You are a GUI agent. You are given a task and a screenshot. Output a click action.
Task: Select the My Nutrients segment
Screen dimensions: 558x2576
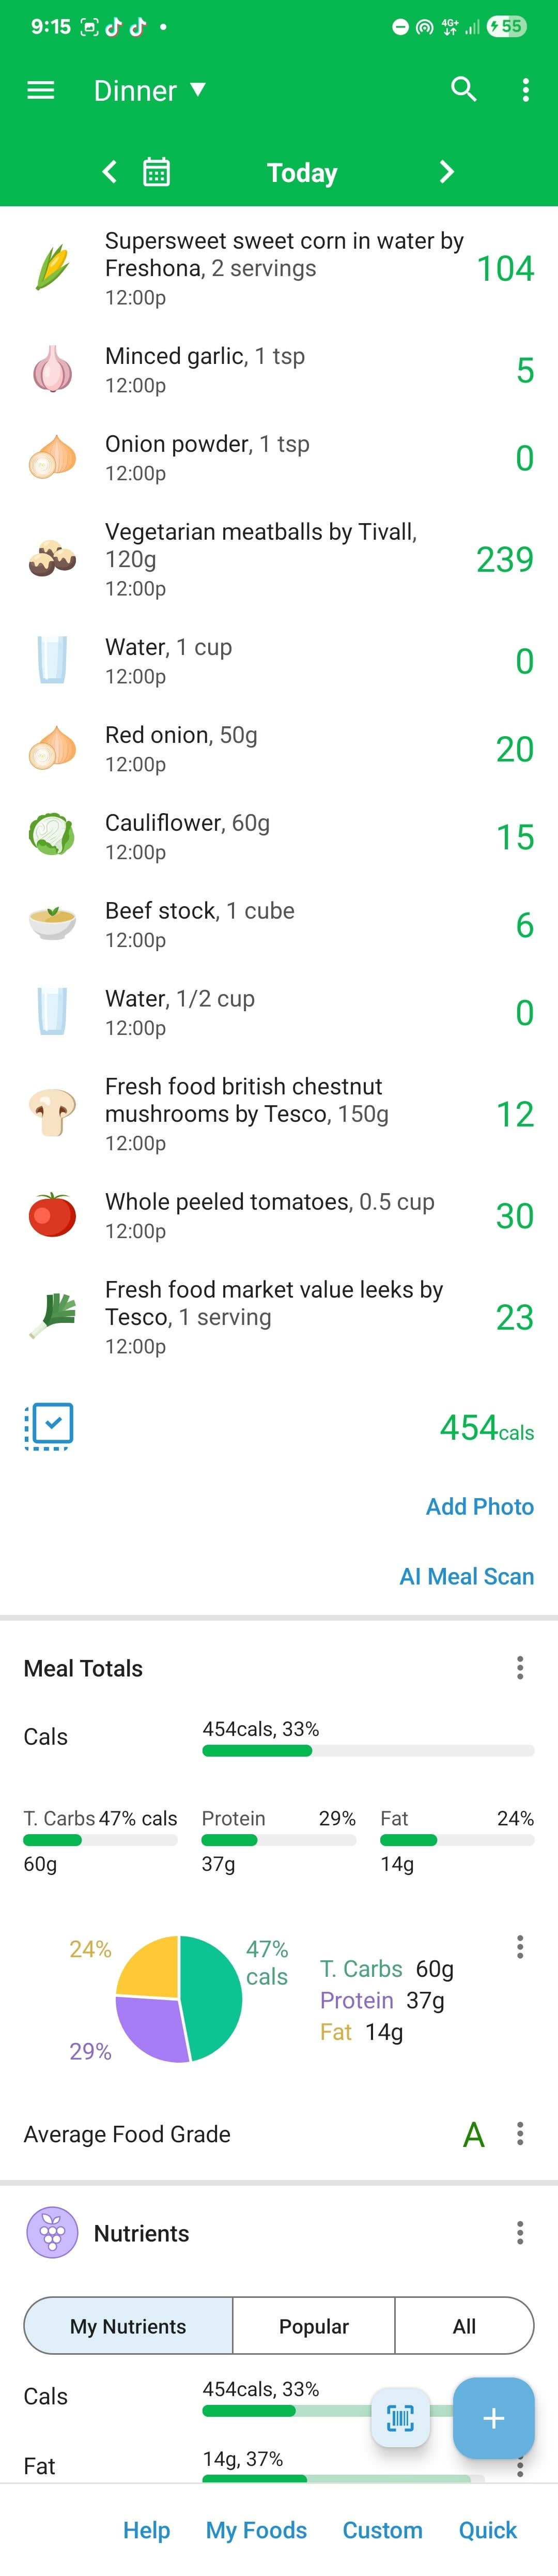pos(128,2326)
